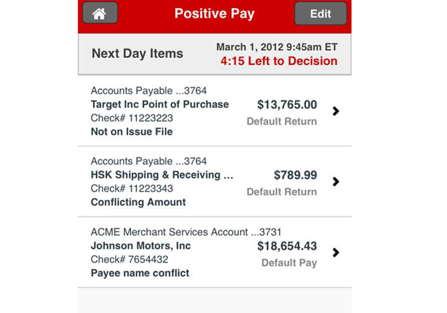
Task: Select the Payee name conflict reason
Action: pyautogui.click(x=140, y=273)
